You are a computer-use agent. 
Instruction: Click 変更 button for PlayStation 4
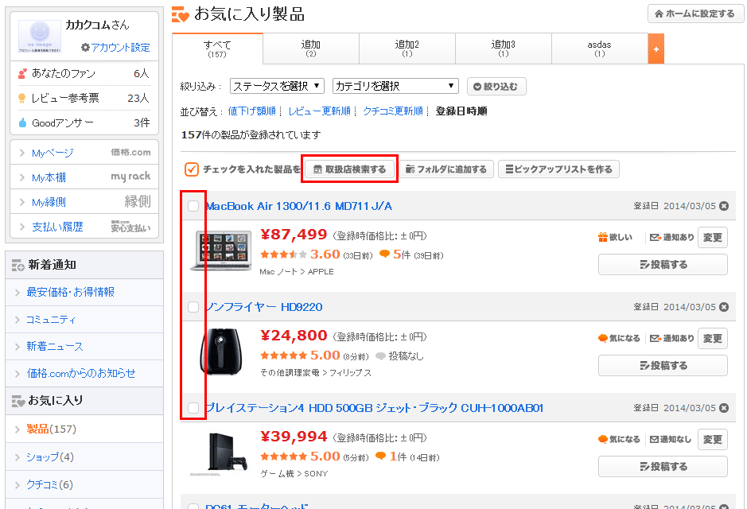(x=713, y=439)
